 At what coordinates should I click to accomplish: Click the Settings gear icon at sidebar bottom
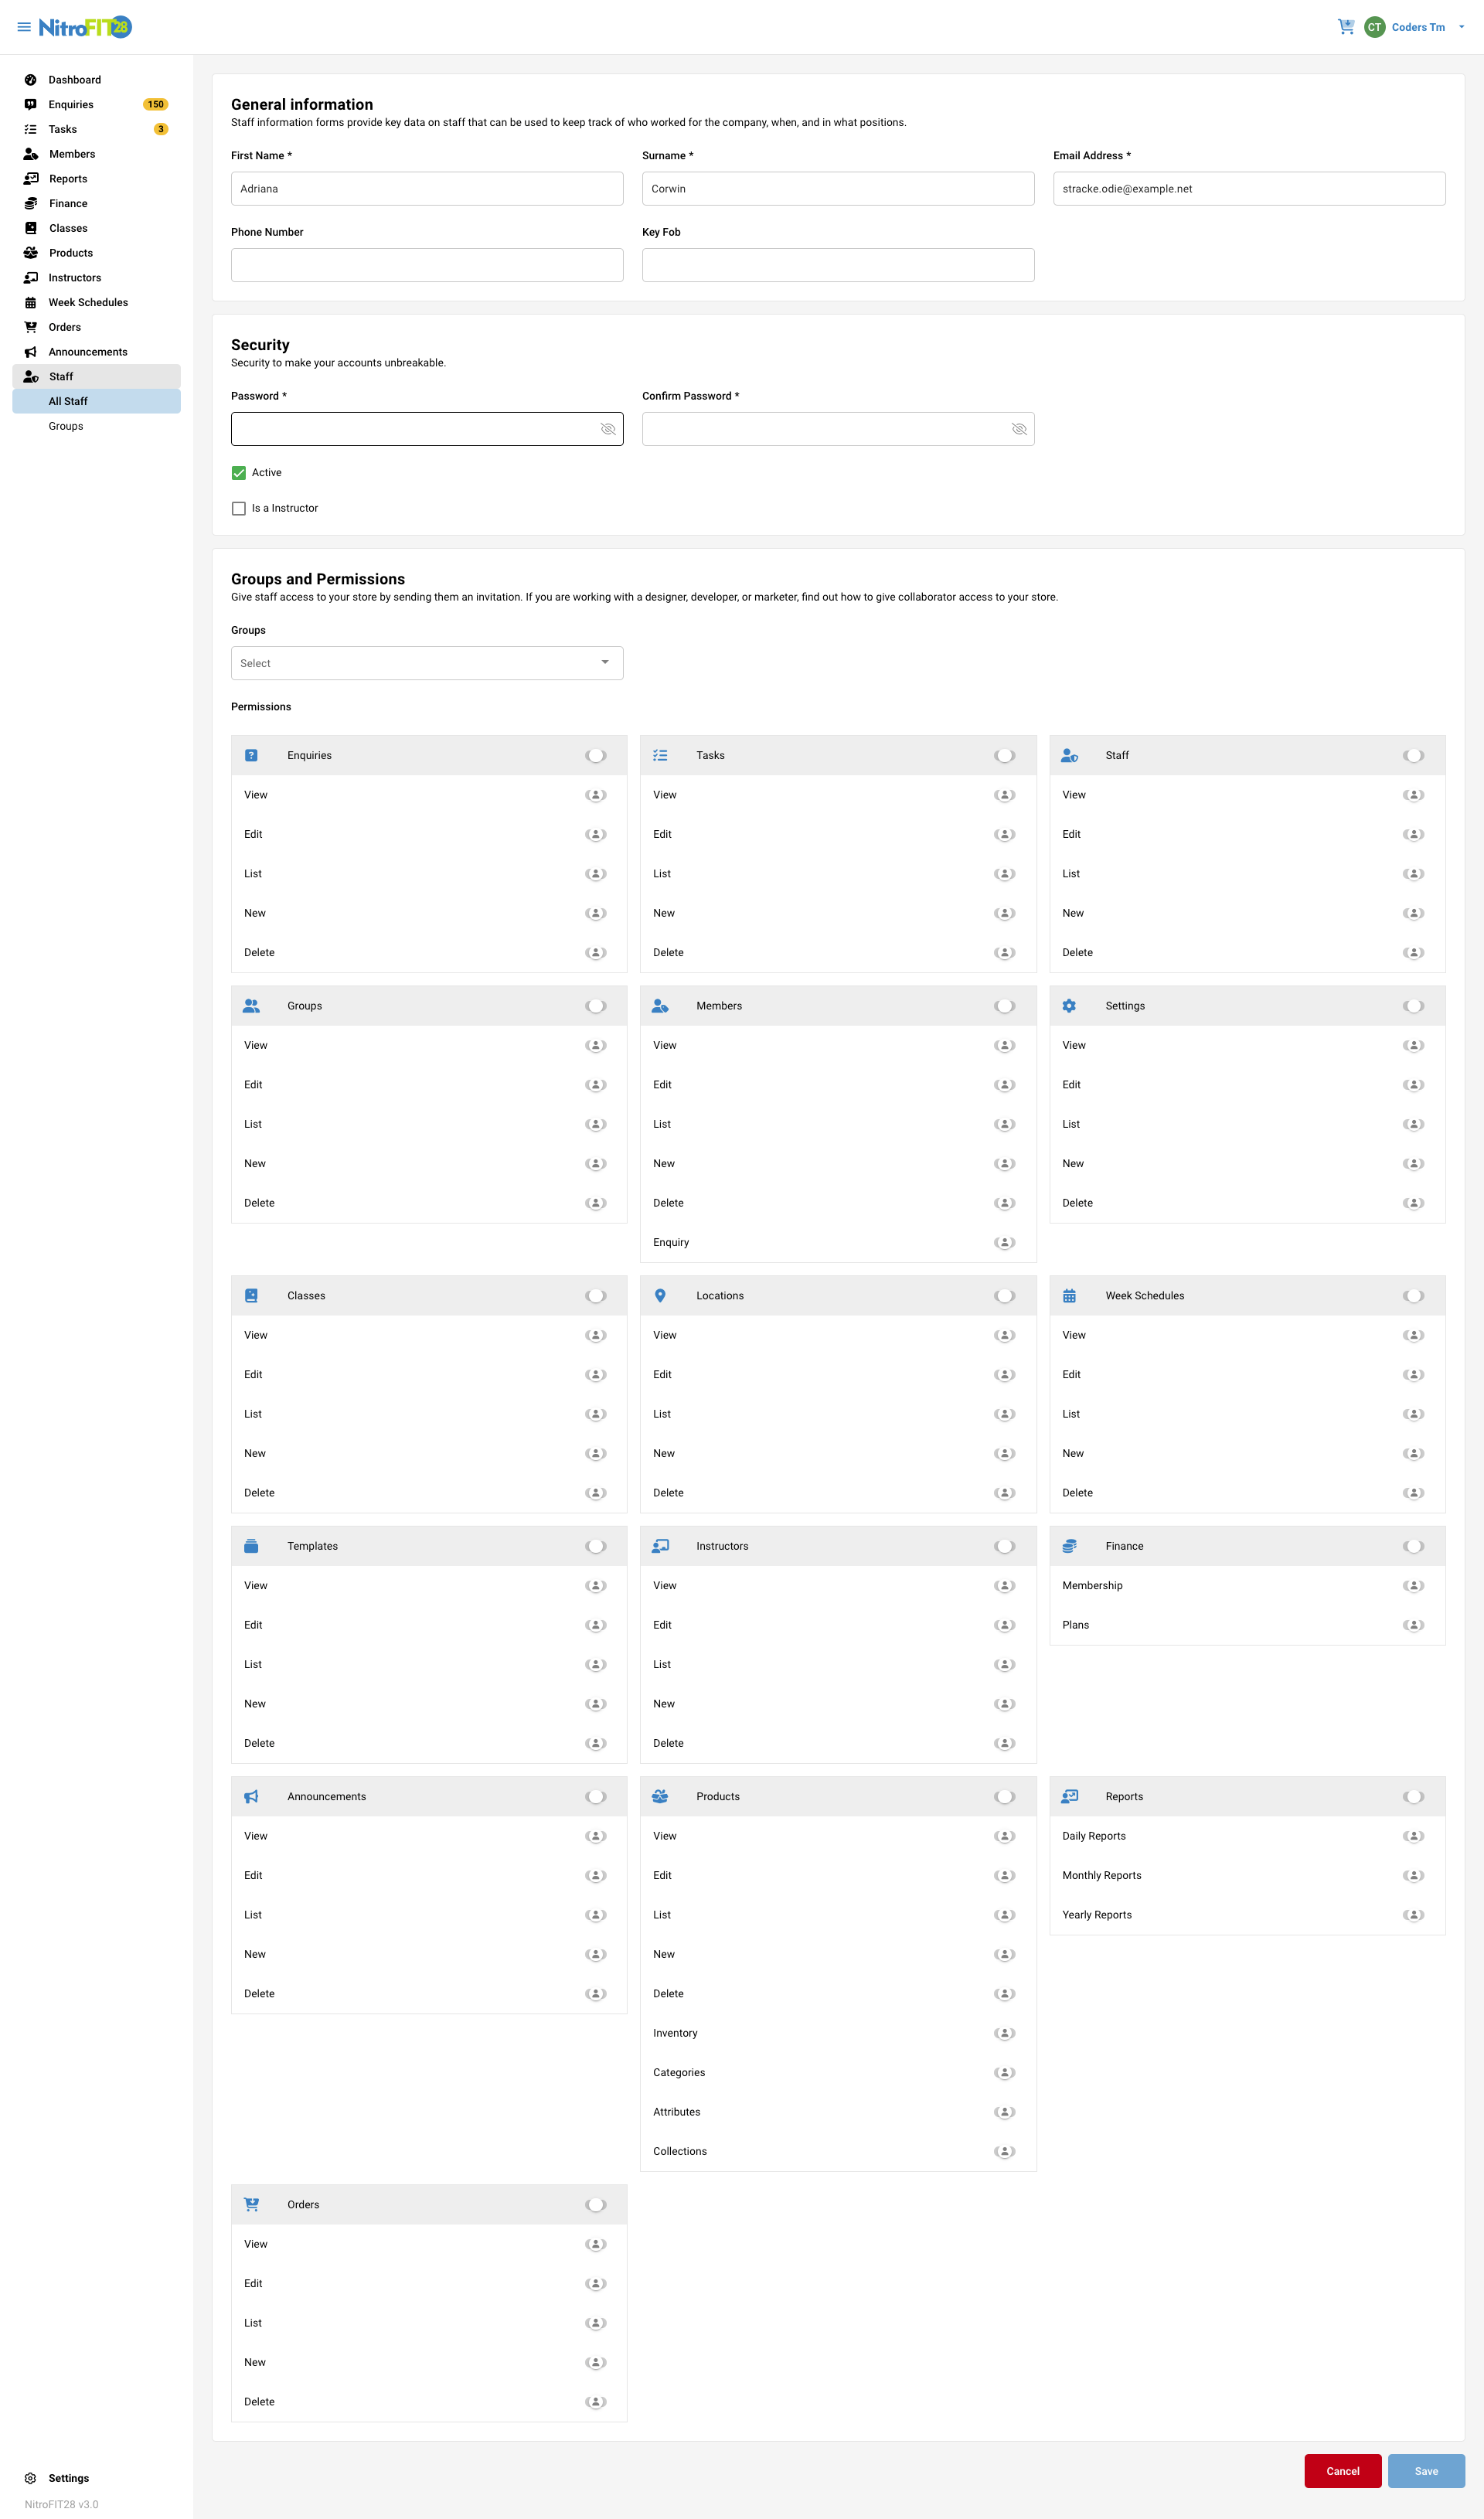31,2478
